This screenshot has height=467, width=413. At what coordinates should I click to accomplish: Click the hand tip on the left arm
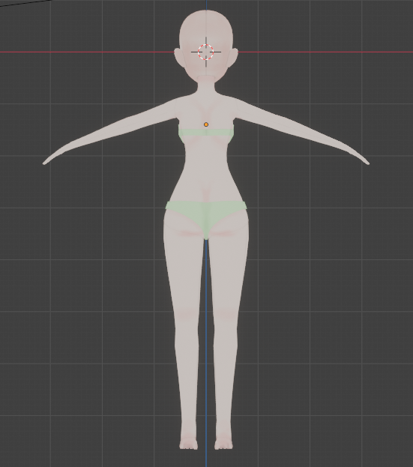click(x=45, y=163)
